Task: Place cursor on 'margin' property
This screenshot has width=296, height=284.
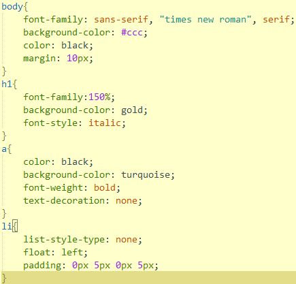Action: [x=39, y=59]
